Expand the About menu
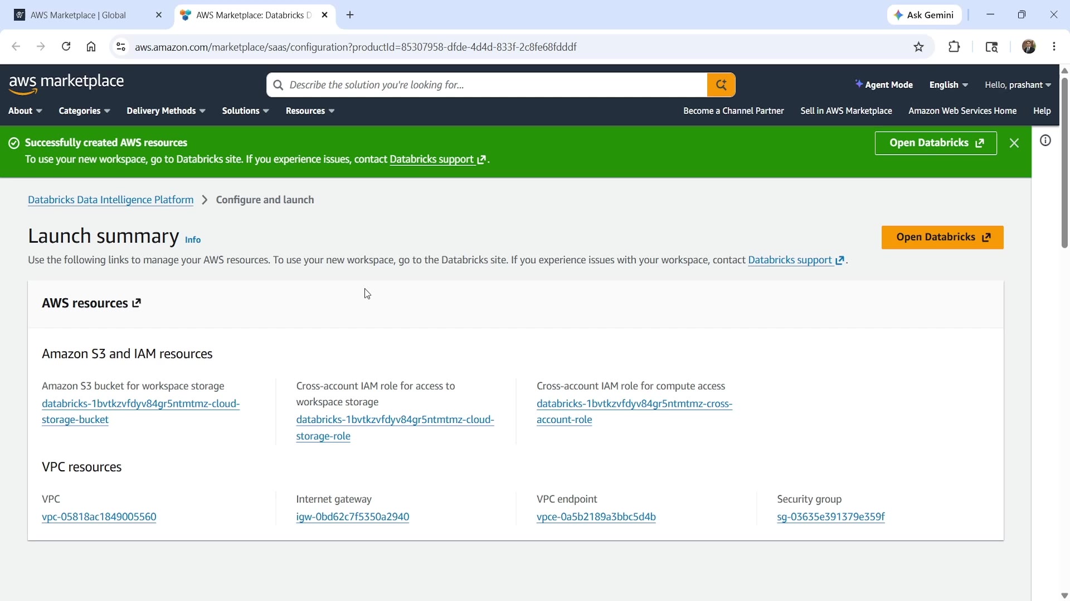 click(25, 111)
